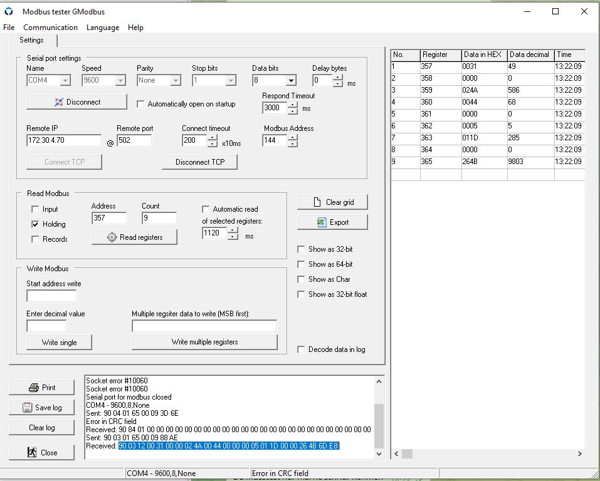Increase Delay bytes with up arrow

[338, 77]
